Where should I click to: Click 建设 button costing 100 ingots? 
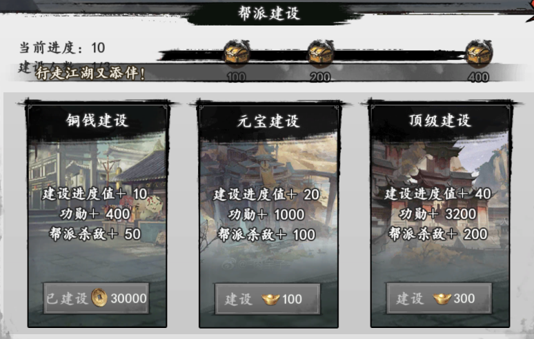coord(267,299)
